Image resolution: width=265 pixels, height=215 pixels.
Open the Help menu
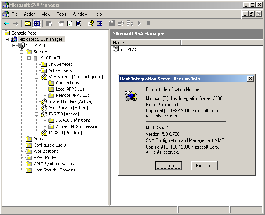click(x=98, y=14)
